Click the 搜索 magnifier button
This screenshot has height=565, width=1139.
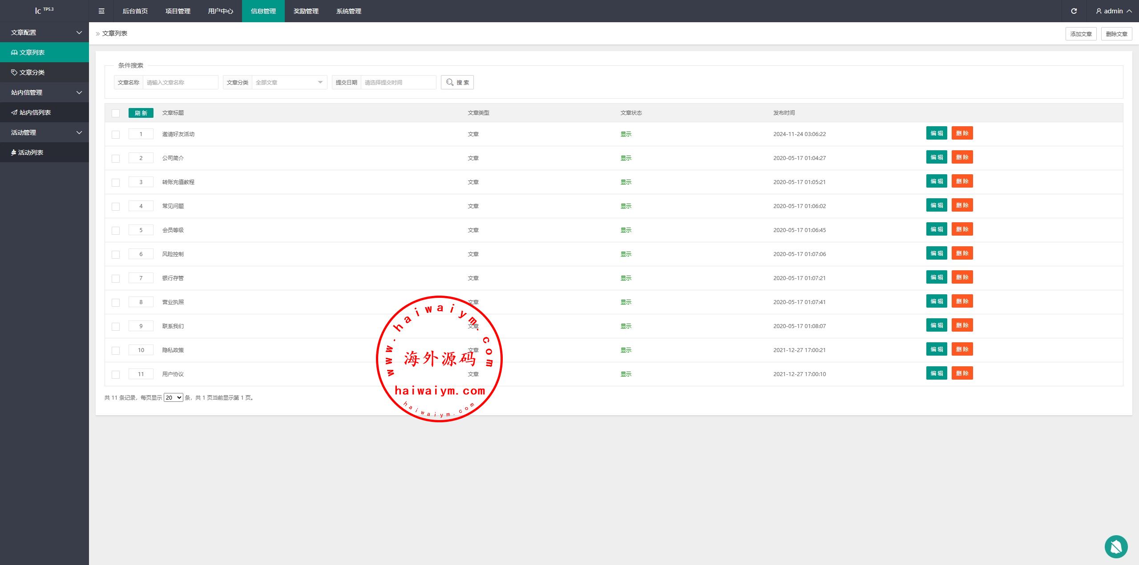point(457,82)
